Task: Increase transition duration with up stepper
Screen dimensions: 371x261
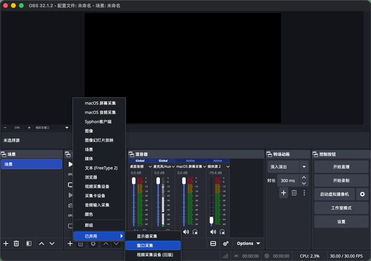Action: 304,177
